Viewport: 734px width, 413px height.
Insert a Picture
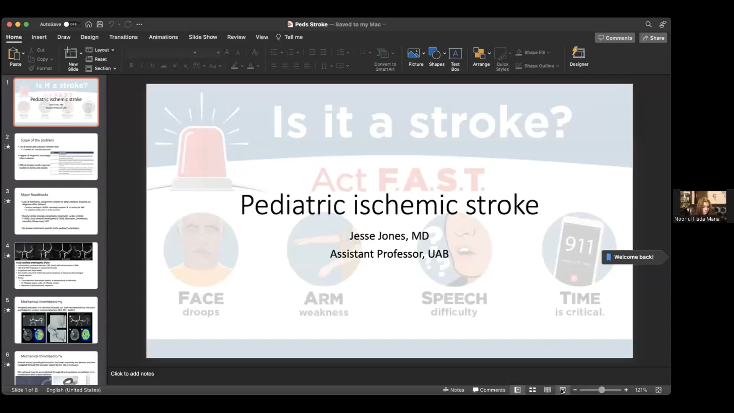pos(416,57)
